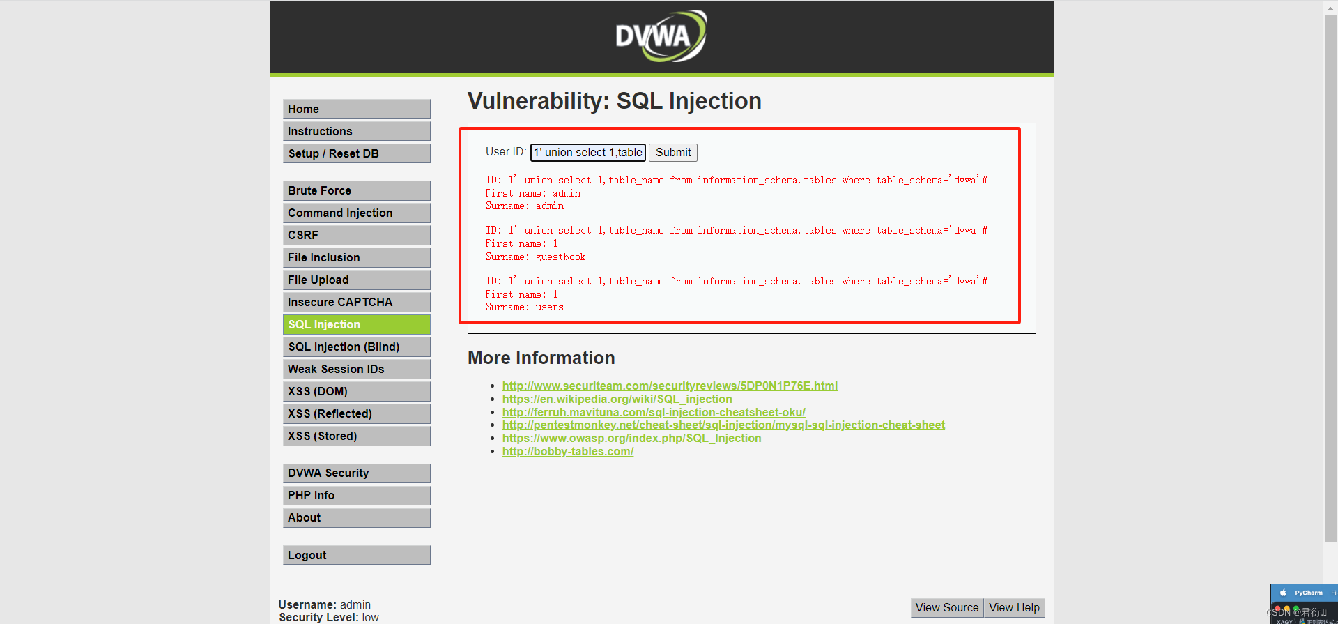Select the Brute Force module

click(356, 190)
